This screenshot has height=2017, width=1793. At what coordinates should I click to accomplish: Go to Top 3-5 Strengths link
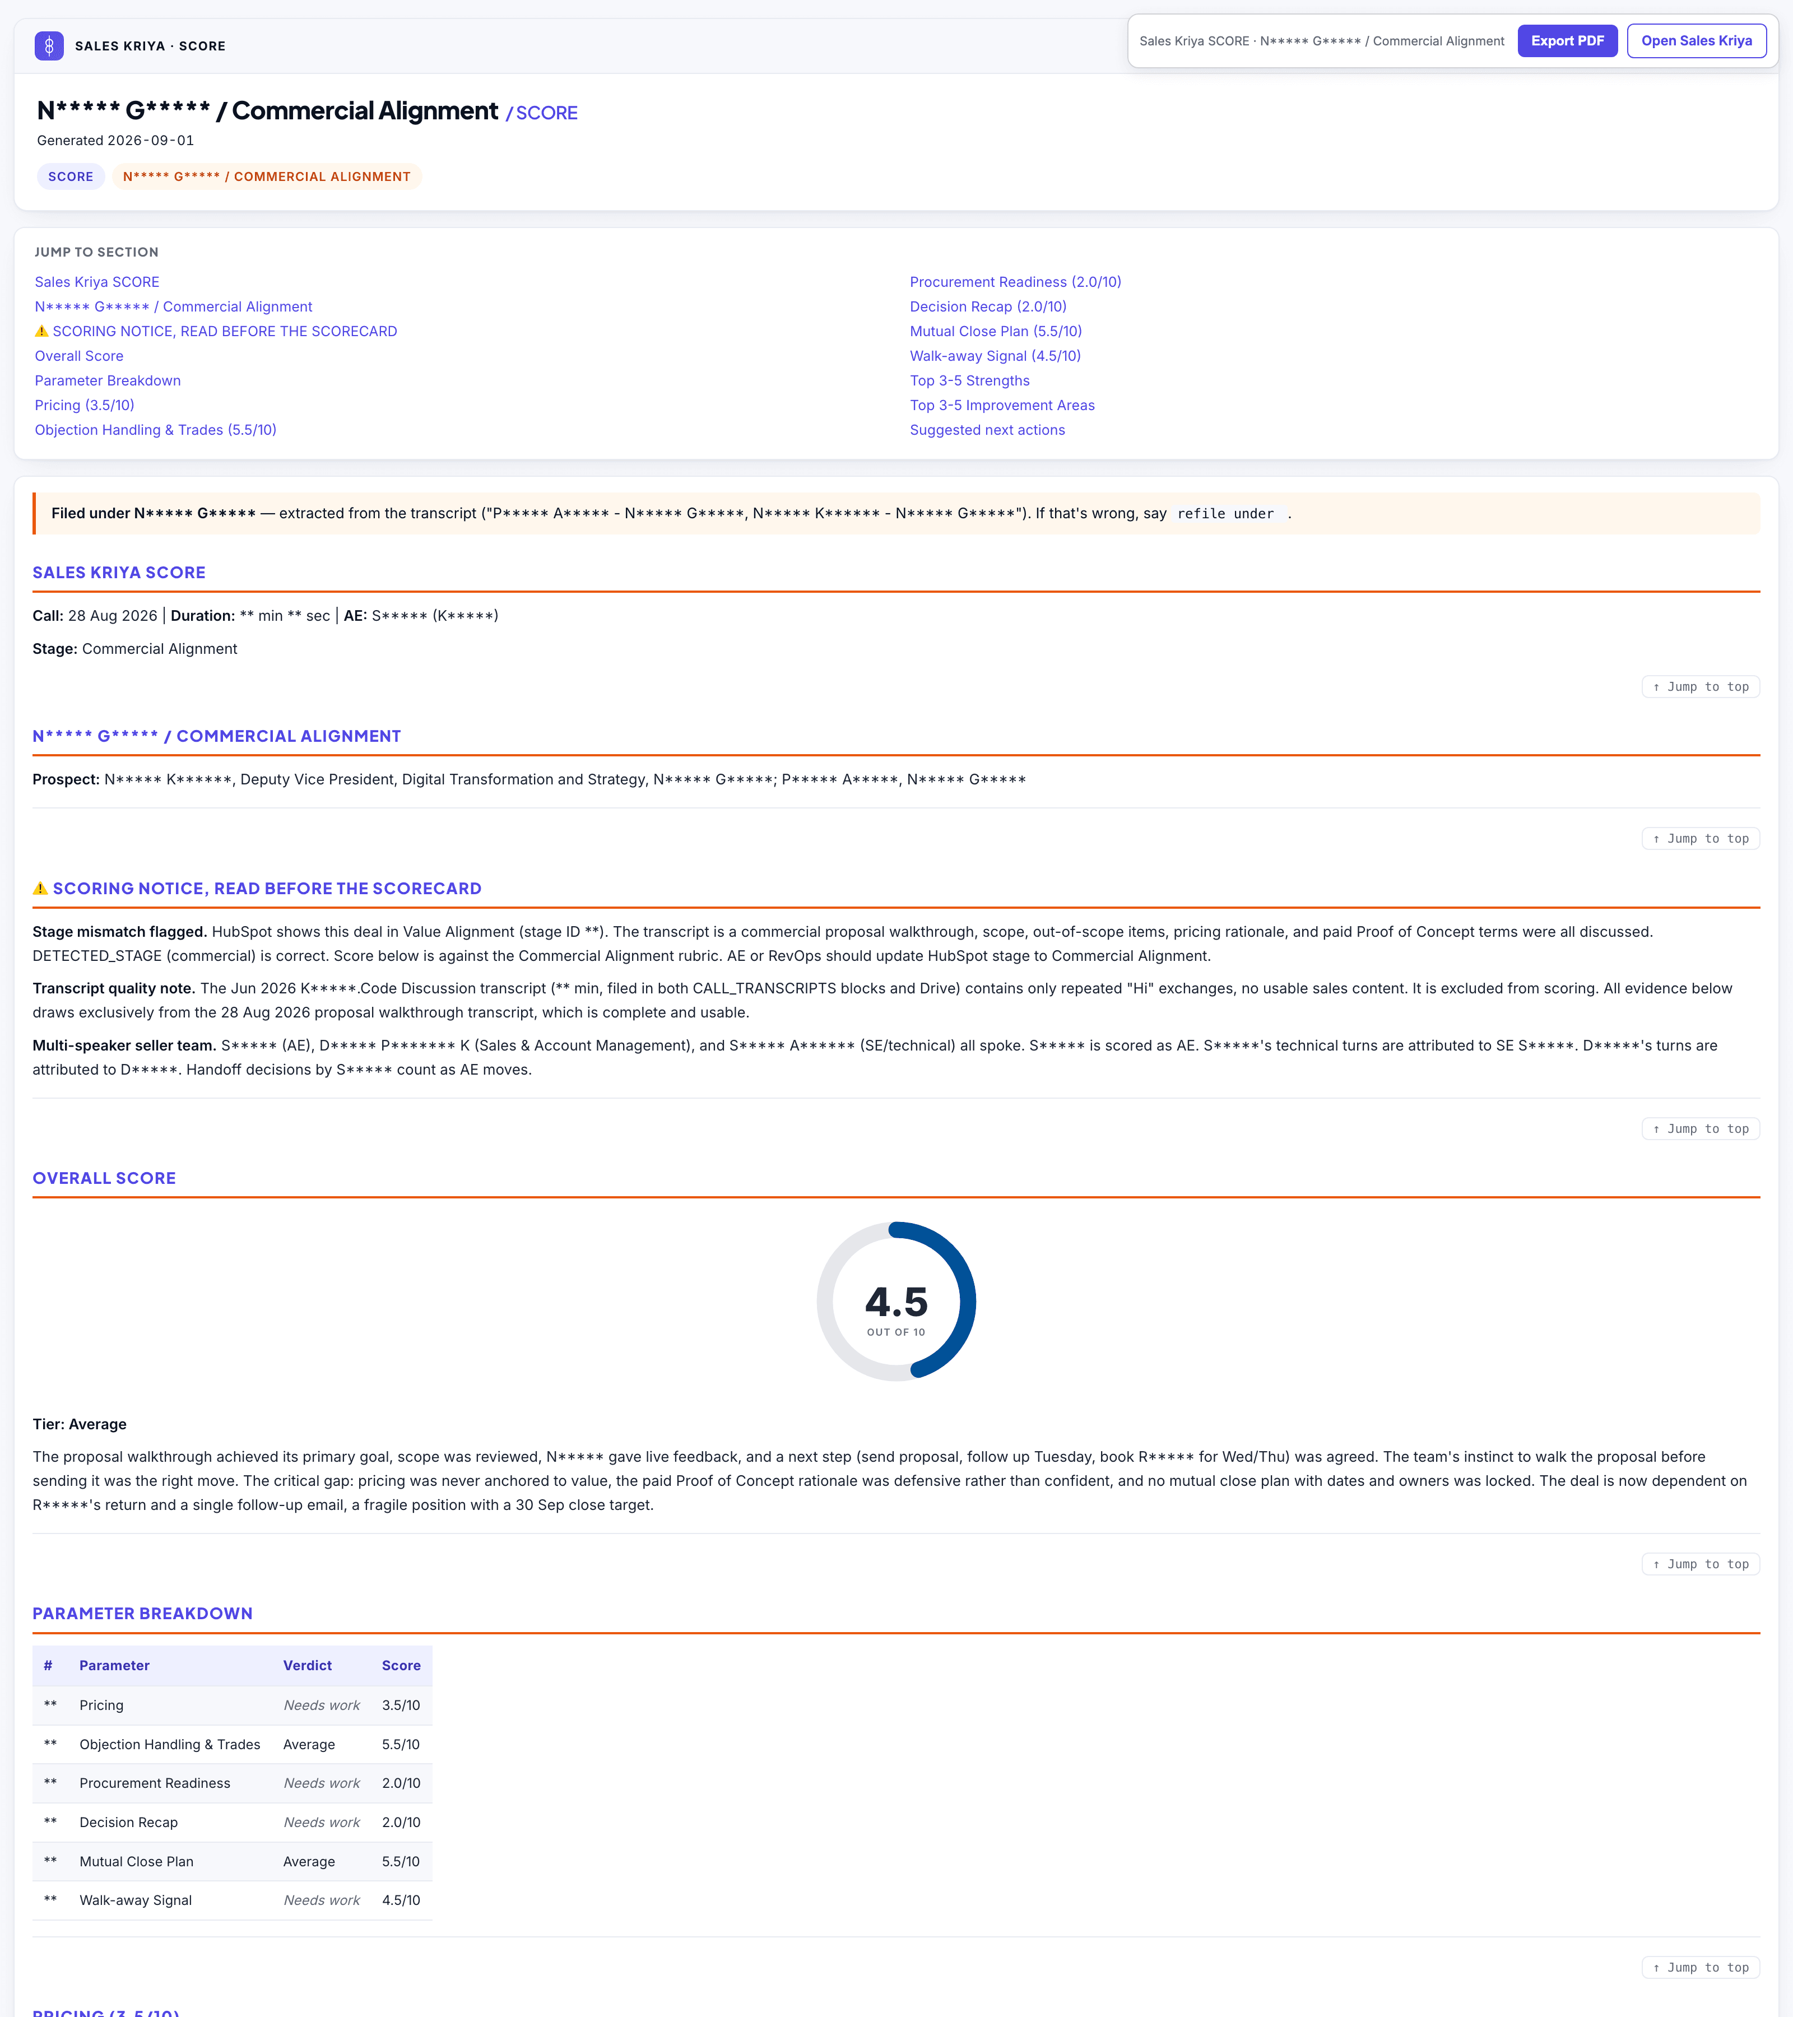point(969,381)
